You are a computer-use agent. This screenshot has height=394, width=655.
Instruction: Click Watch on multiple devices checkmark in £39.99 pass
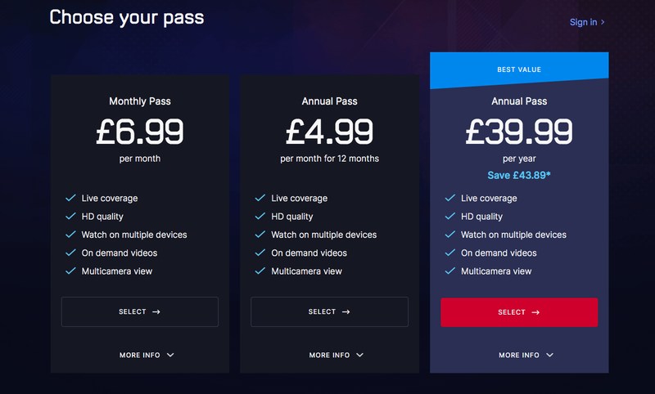point(449,234)
